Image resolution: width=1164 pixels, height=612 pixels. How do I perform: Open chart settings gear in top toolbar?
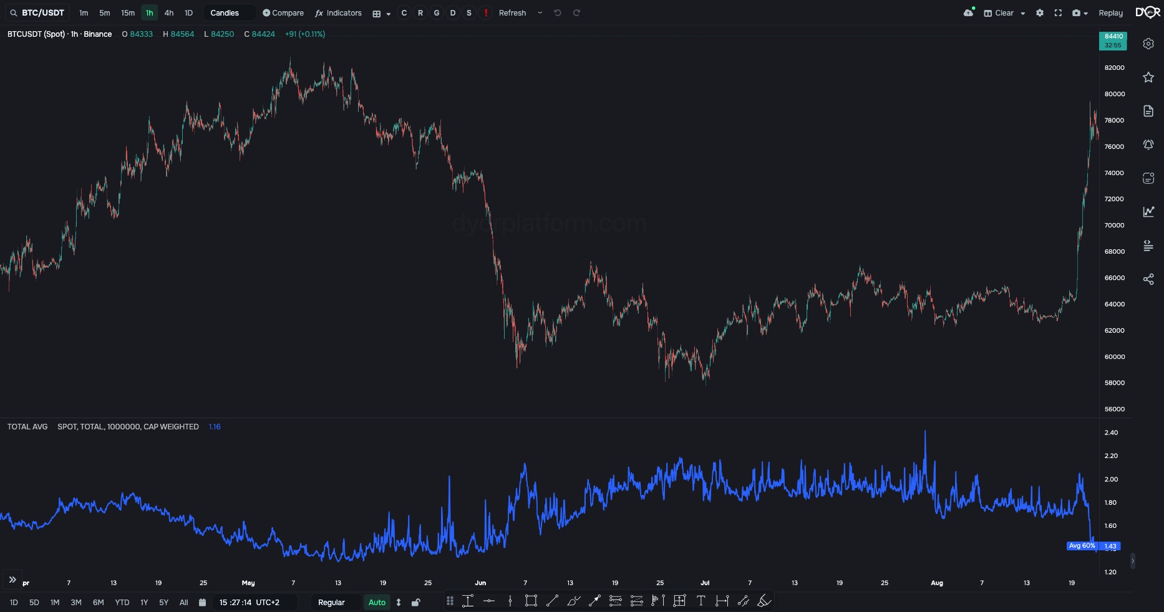pyautogui.click(x=1039, y=12)
